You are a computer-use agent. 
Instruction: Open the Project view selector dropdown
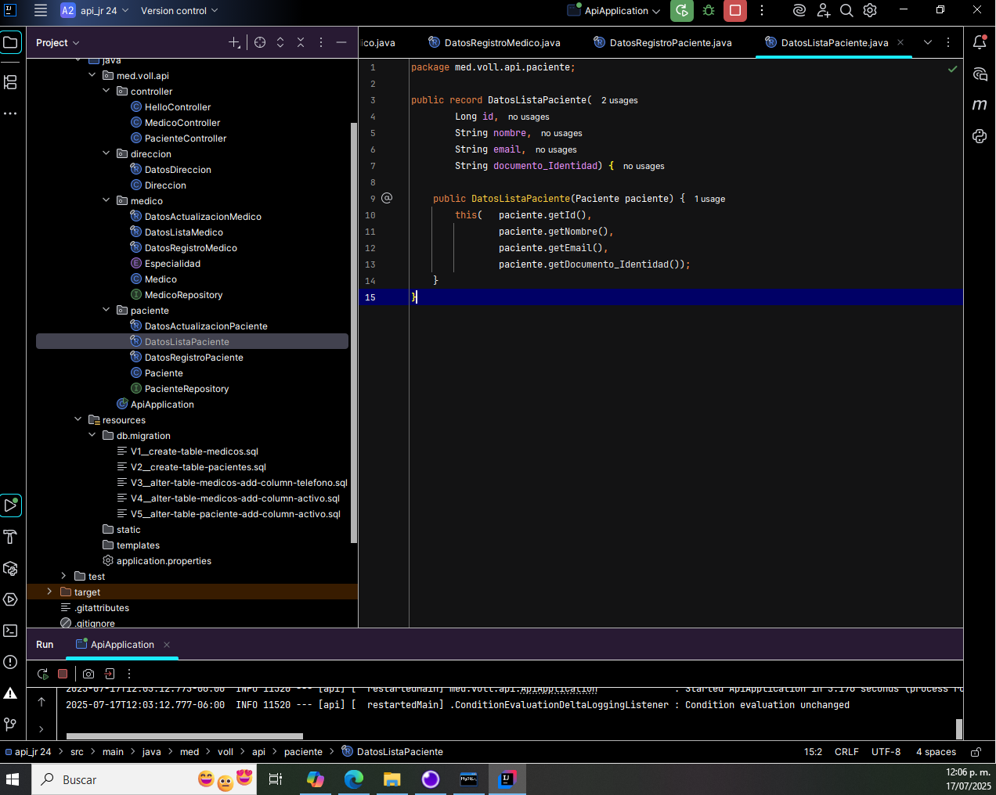click(58, 42)
